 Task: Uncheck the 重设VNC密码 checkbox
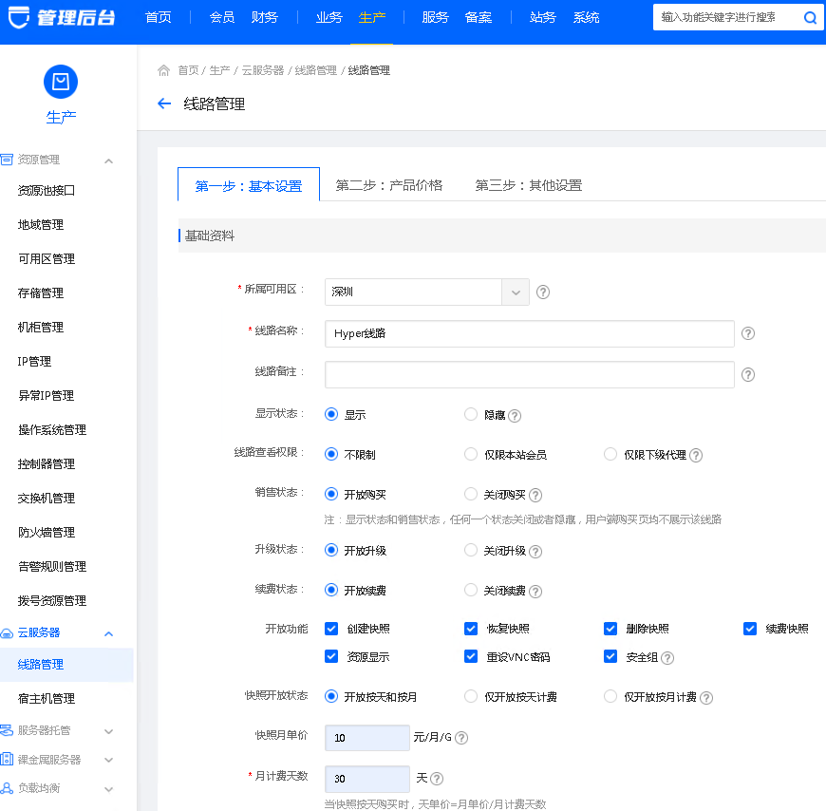tap(470, 656)
